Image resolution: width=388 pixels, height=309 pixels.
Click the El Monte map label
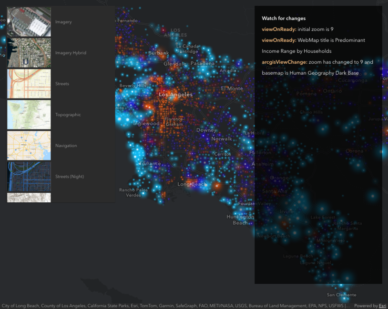click(x=232, y=89)
